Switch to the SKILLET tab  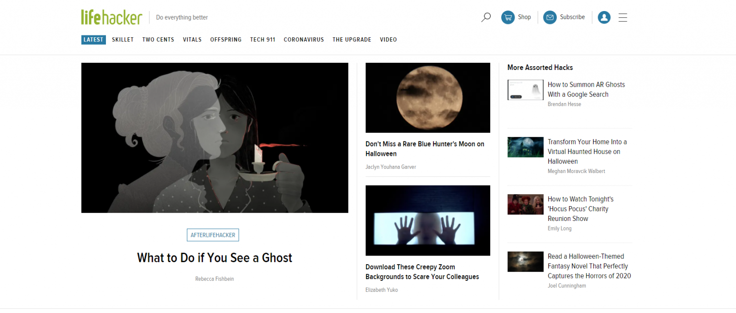point(123,39)
